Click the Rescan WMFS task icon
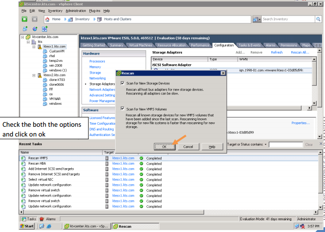325x232 pixels. tap(23, 158)
